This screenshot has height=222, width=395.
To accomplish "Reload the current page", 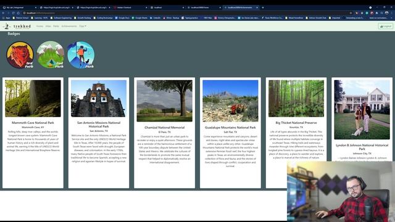I will click(13, 13).
